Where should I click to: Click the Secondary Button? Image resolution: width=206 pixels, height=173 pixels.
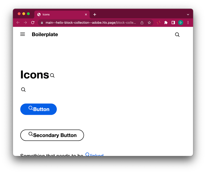pyautogui.click(x=52, y=135)
